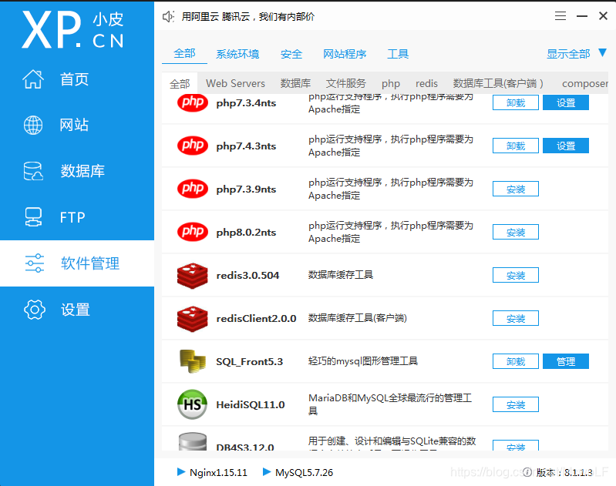Open the 首页 home page

tap(55, 79)
